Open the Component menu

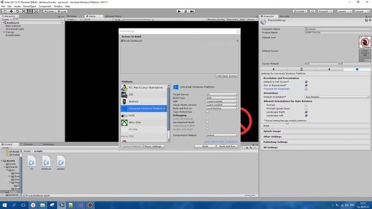(x=45, y=6)
